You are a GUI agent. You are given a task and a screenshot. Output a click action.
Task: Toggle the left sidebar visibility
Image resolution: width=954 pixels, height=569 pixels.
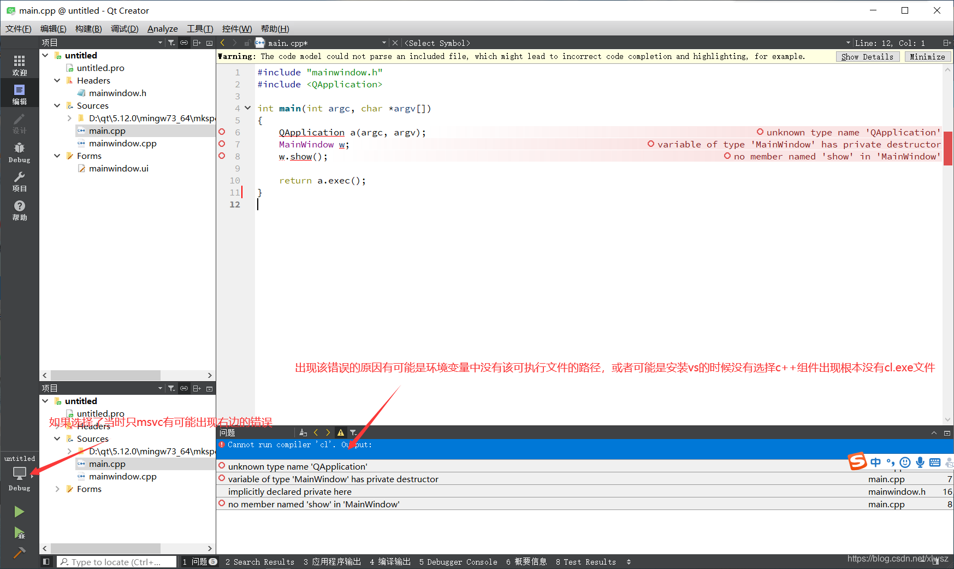(x=46, y=561)
